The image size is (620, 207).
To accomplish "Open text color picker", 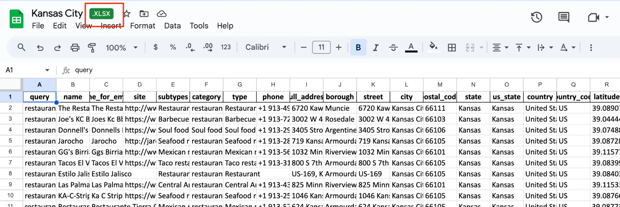I will point(411,47).
